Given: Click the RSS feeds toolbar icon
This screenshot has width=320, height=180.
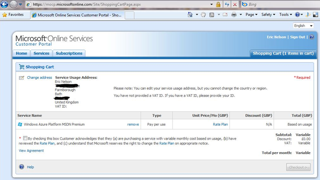Looking at the screenshot, I should (212, 14).
